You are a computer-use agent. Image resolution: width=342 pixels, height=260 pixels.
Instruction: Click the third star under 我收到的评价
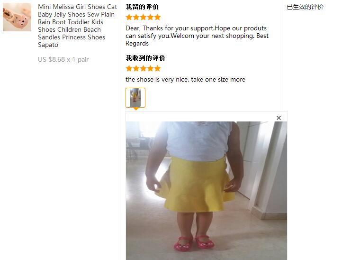144,69
